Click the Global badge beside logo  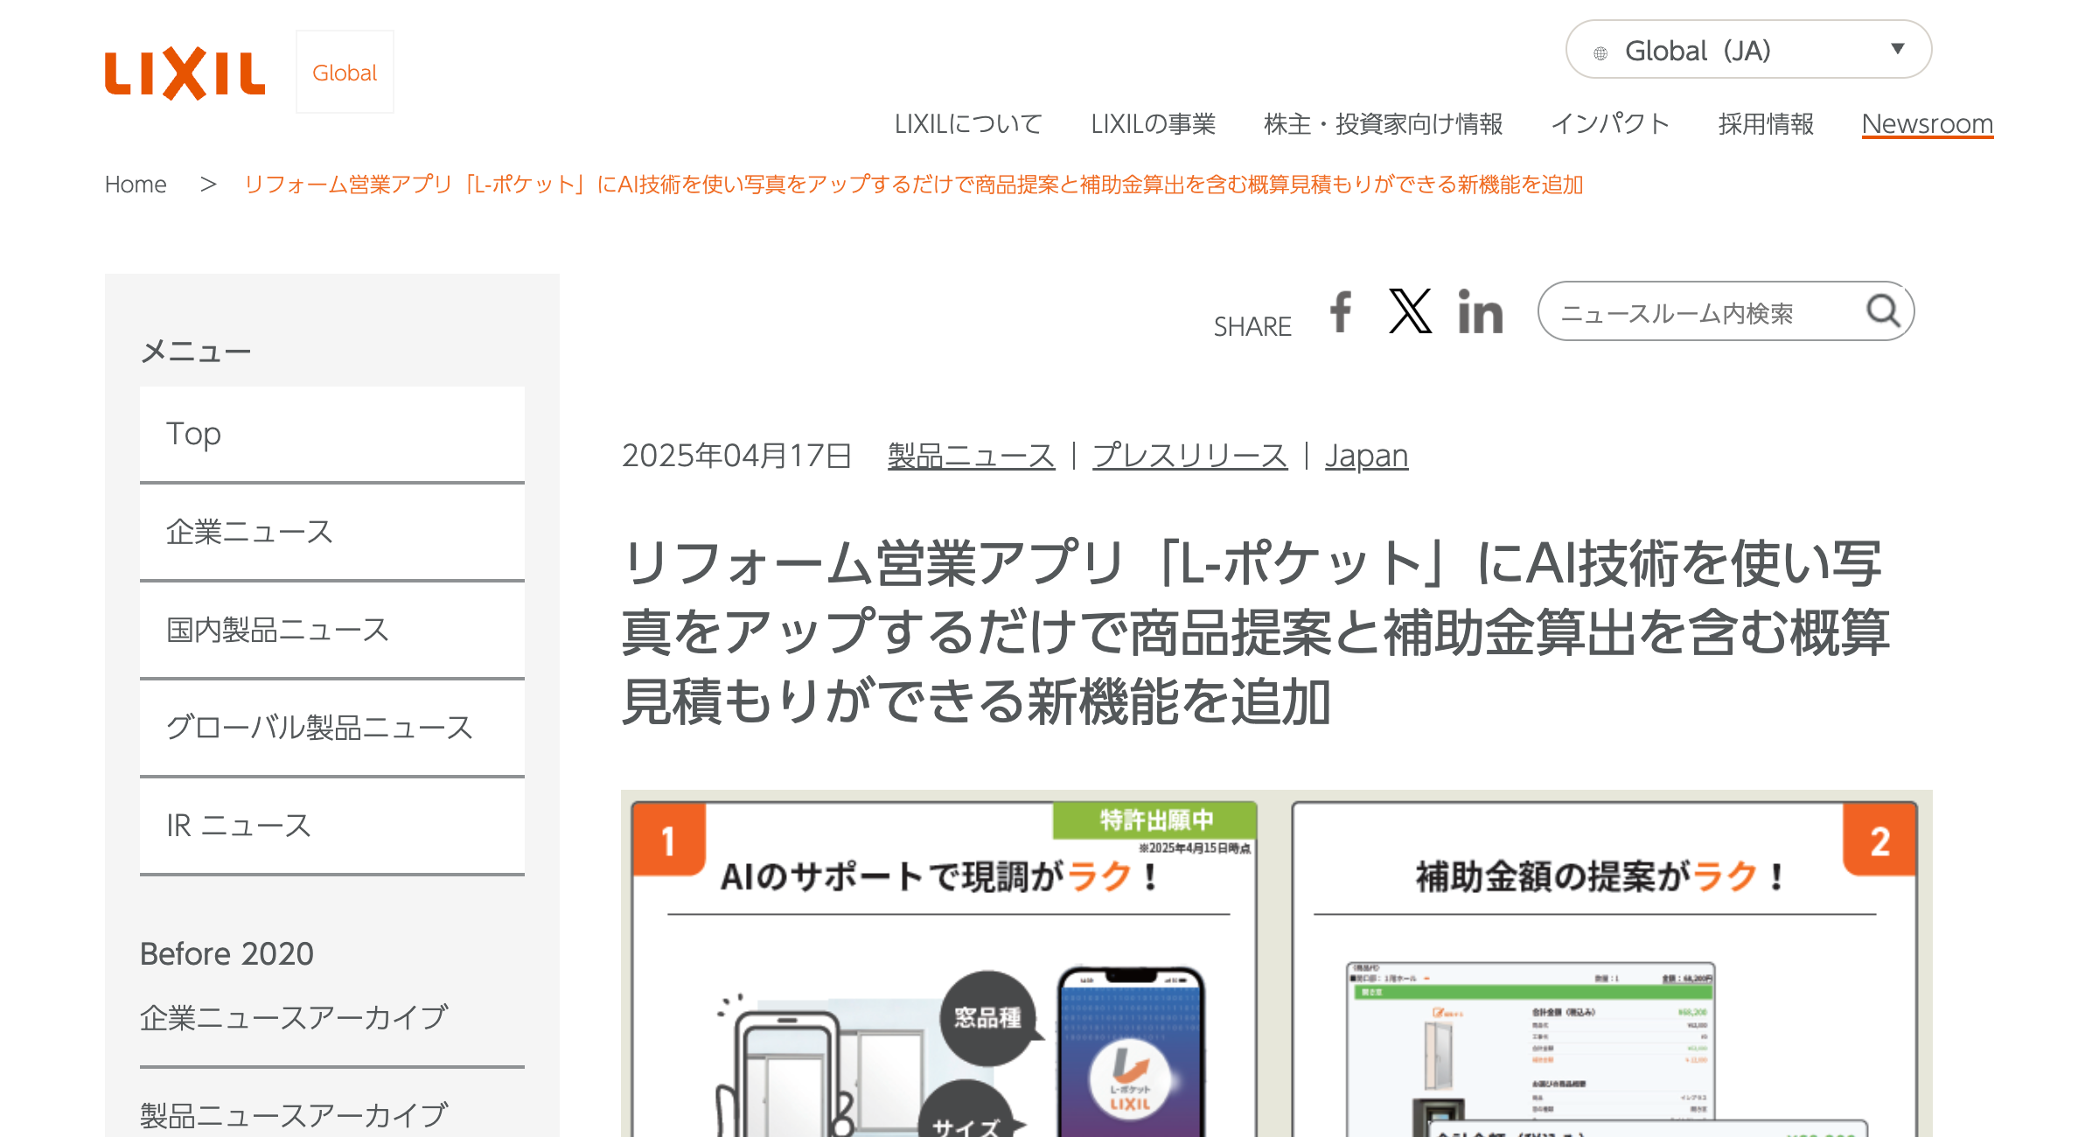pyautogui.click(x=345, y=73)
